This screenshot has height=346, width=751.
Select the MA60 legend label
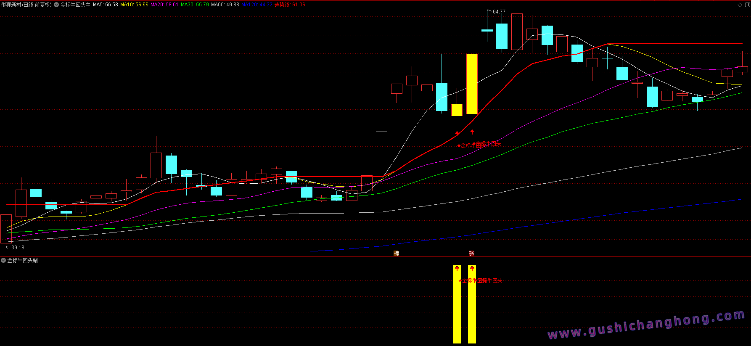click(225, 5)
